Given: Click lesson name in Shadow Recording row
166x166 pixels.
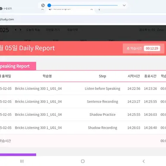Looking at the screenshot, I should pos(38,128).
